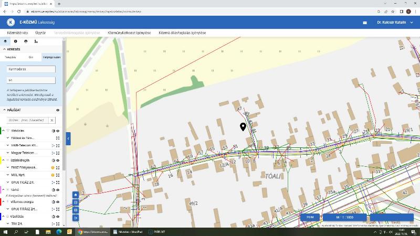
Task: Collapse the HÁLÓZAT section
Action: click(x=4, y=110)
